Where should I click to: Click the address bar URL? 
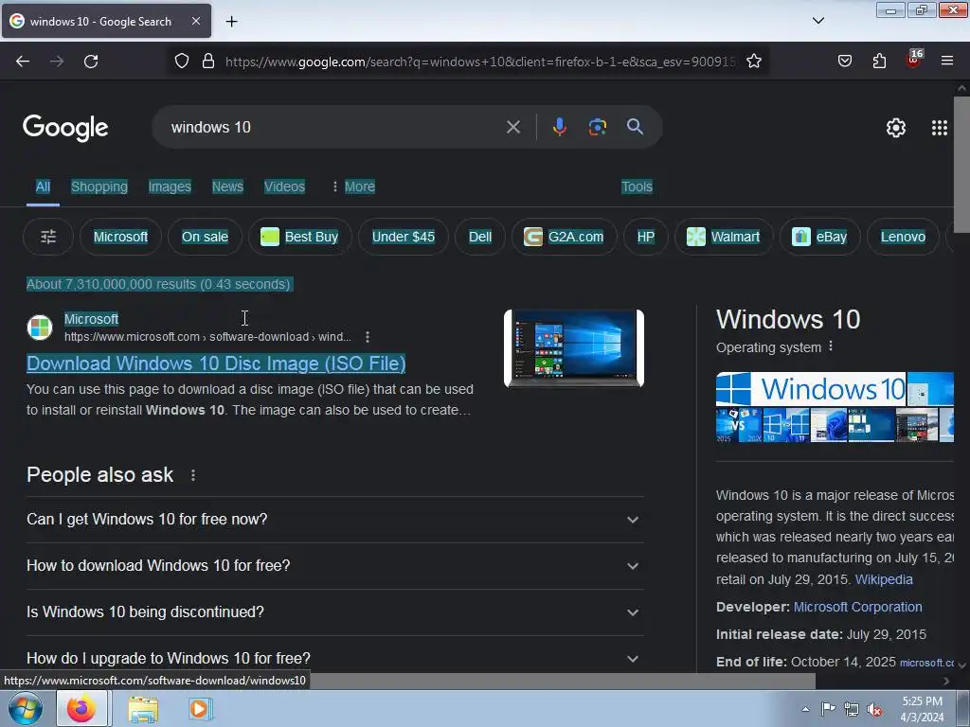pyautogui.click(x=480, y=62)
